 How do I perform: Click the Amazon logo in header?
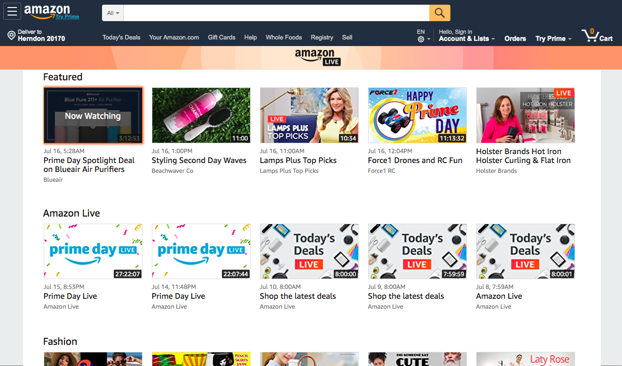[47, 11]
